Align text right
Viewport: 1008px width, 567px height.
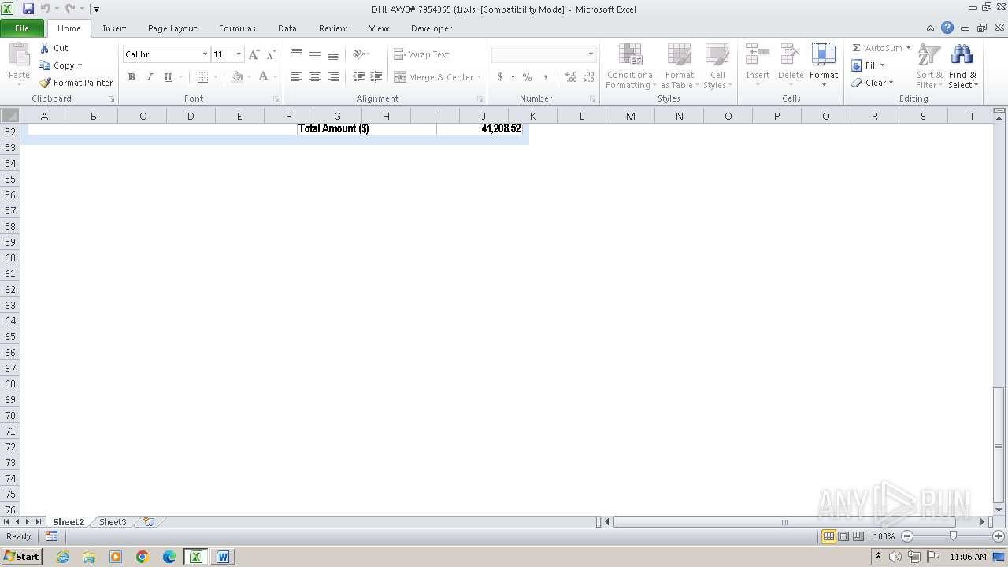pos(333,77)
